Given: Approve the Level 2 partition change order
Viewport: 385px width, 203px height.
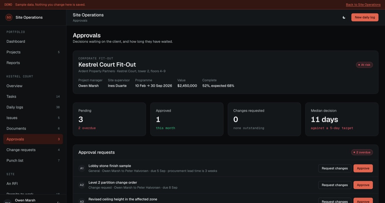Looking at the screenshot, I should click(x=363, y=185).
